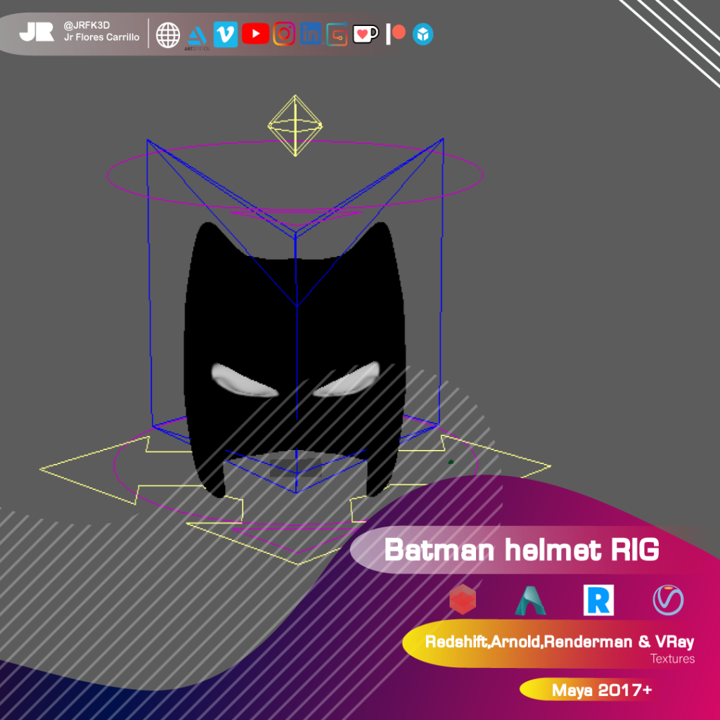The height and width of the screenshot is (720, 720).
Task: Select the ArtStation icon
Action: pyautogui.click(x=198, y=34)
